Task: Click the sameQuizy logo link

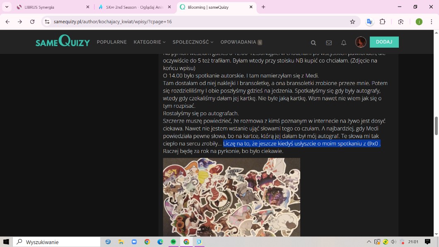Action: tap(63, 41)
